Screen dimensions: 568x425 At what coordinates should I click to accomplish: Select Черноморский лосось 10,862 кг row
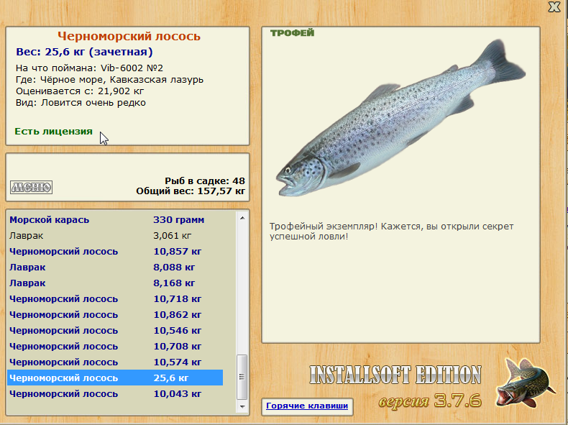coord(115,315)
